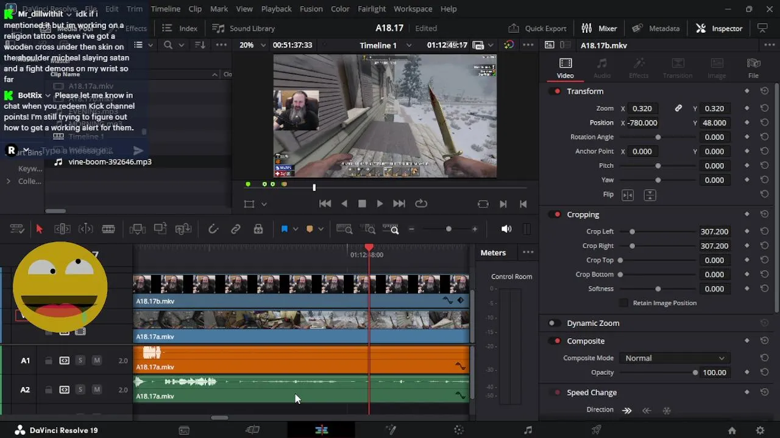This screenshot has height=438, width=780.
Task: Enable Retain Image Position checkbox
Action: 623,303
